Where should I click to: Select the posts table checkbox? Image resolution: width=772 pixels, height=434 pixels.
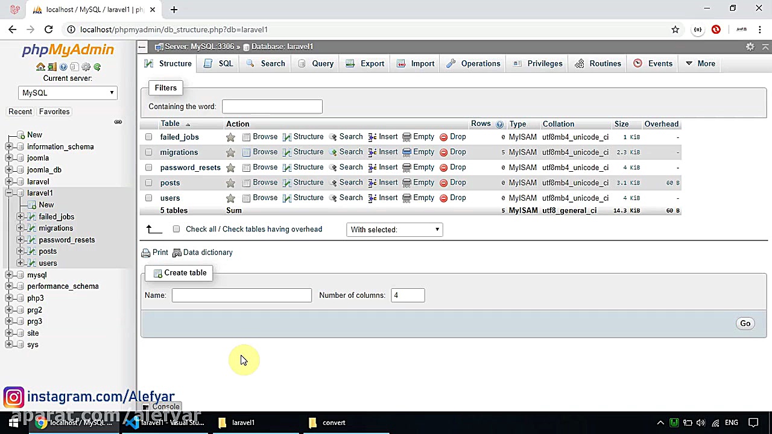[148, 183]
